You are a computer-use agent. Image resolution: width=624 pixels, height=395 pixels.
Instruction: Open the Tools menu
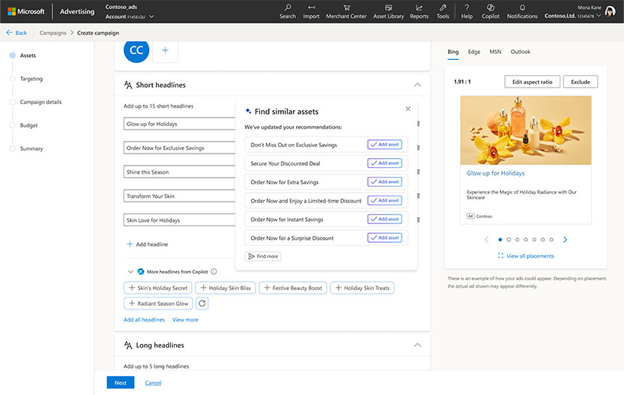(443, 11)
